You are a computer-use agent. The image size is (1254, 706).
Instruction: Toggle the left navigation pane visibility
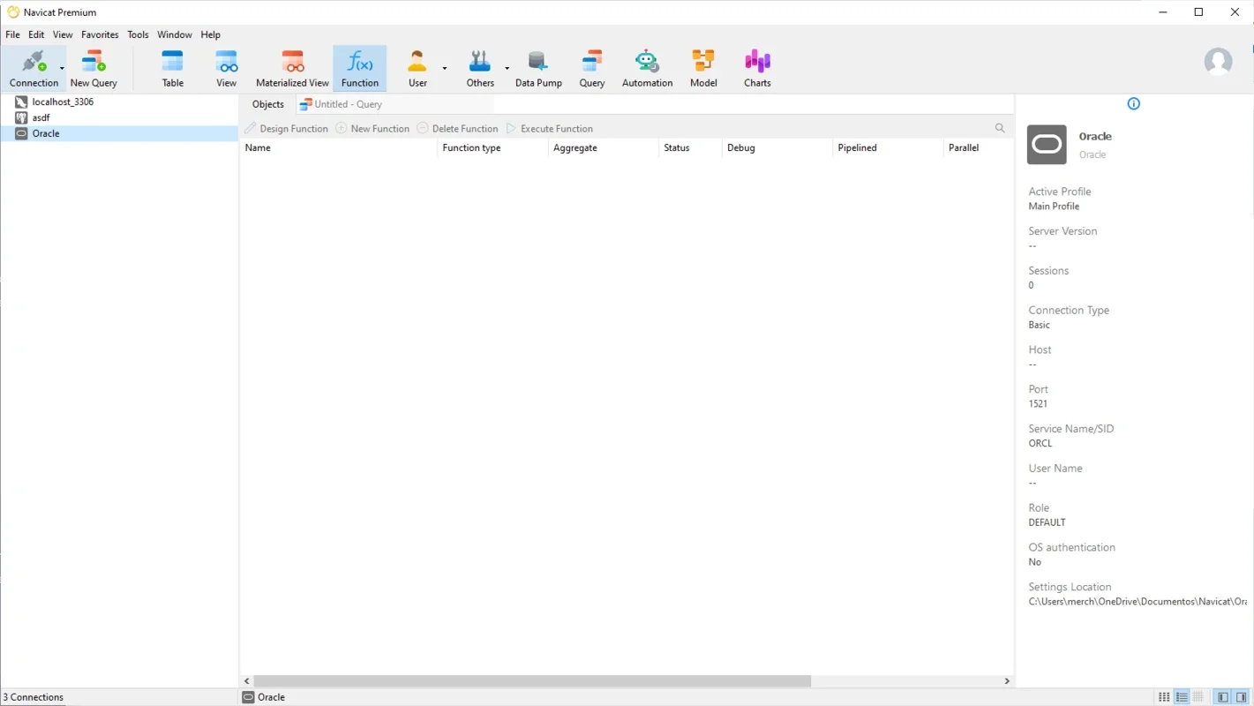(x=1223, y=697)
